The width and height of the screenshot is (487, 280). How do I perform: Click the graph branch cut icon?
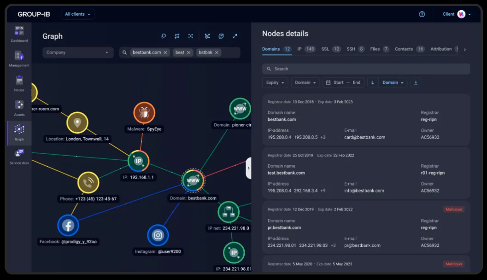coord(207,36)
